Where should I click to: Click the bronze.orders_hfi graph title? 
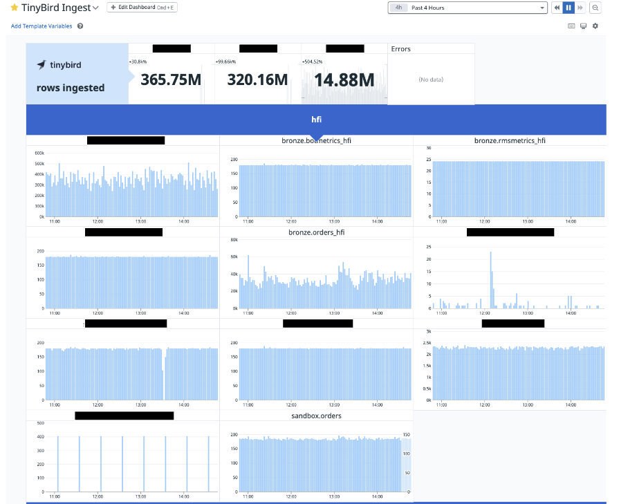point(316,232)
